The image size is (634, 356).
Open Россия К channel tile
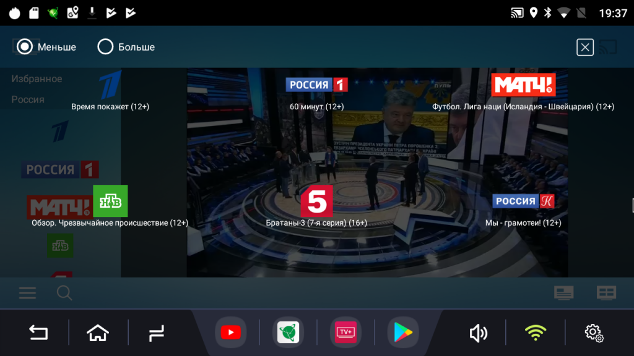523,201
